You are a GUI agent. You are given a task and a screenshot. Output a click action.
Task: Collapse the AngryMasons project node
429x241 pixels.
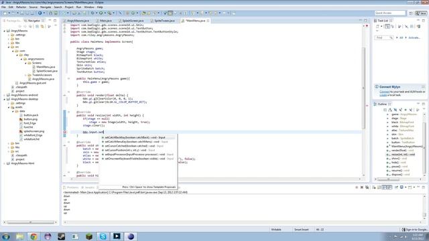click(x=5, y=31)
